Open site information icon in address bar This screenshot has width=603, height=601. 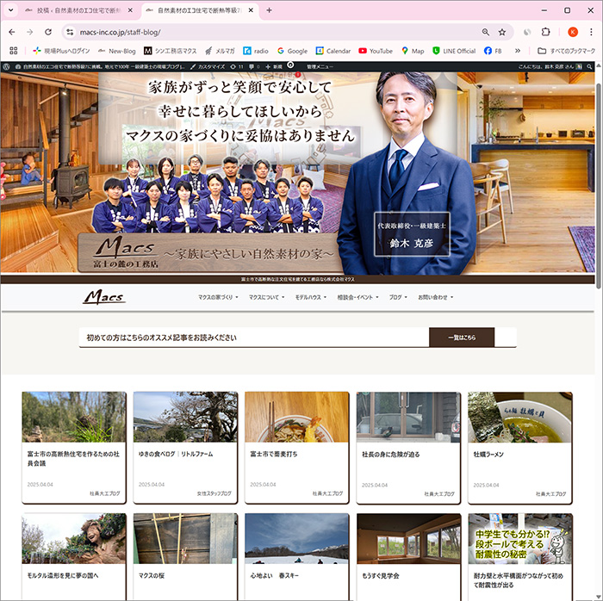pos(70,32)
